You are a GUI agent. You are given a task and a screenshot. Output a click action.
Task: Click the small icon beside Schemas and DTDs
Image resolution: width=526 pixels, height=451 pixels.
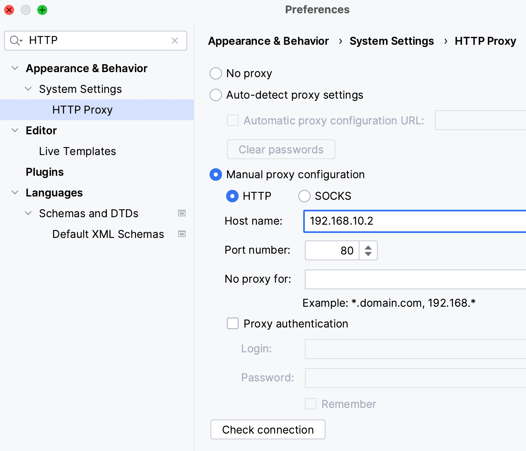(182, 213)
